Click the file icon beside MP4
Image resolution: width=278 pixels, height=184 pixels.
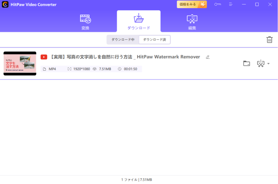(x=44, y=69)
